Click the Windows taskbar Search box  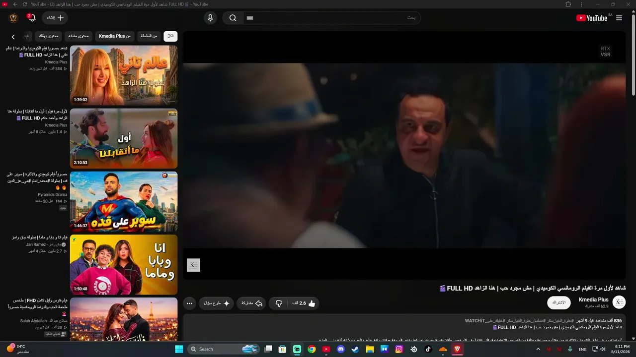tap(224, 349)
